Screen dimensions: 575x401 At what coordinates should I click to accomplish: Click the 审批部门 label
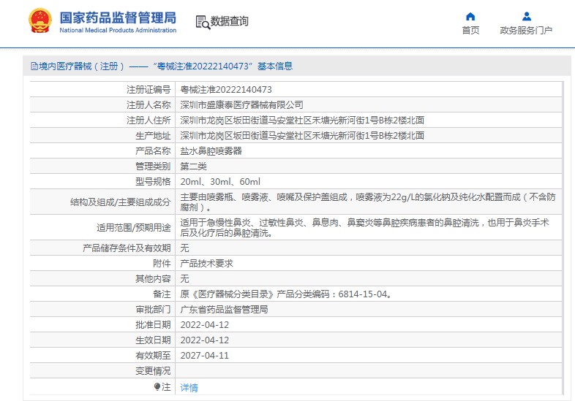tap(153, 310)
